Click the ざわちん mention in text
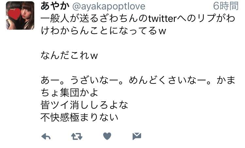This screenshot has width=245, height=148. point(119,19)
